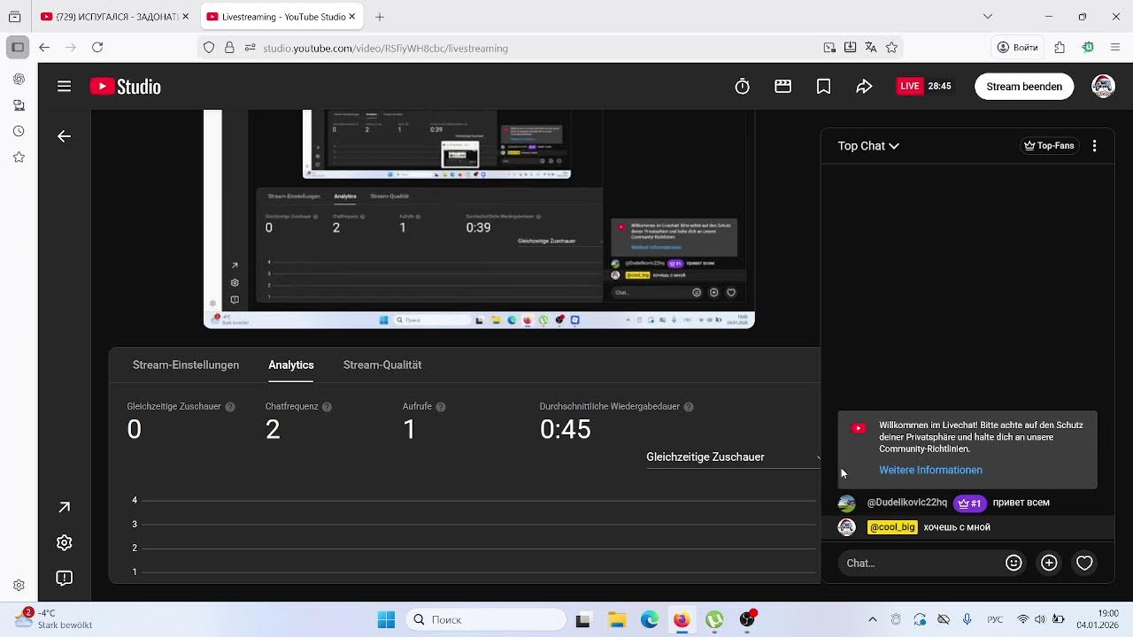
Task: Click the bookmark marker icon
Action: coord(823,86)
